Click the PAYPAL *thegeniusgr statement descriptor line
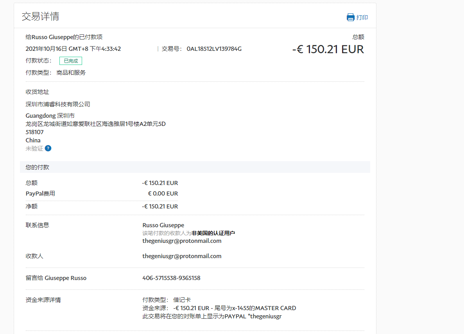This screenshot has width=464, height=334. tap(212, 316)
